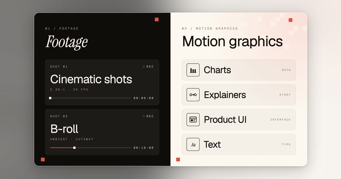Screen dimensions: 341x179
Task: Click the "SHOT 01" label
Action: (x=59, y=67)
